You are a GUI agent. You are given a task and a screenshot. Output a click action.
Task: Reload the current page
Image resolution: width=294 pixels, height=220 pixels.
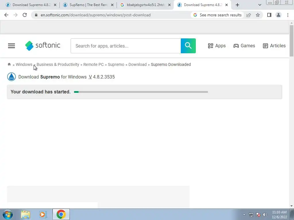[x=25, y=15]
